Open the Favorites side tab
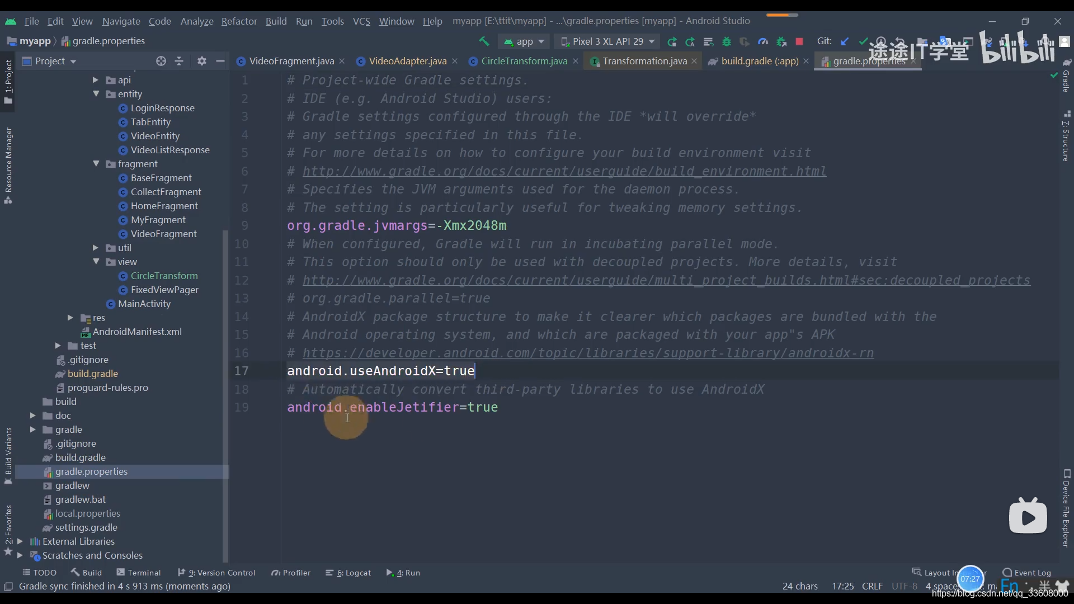The height and width of the screenshot is (604, 1074). pyautogui.click(x=8, y=530)
